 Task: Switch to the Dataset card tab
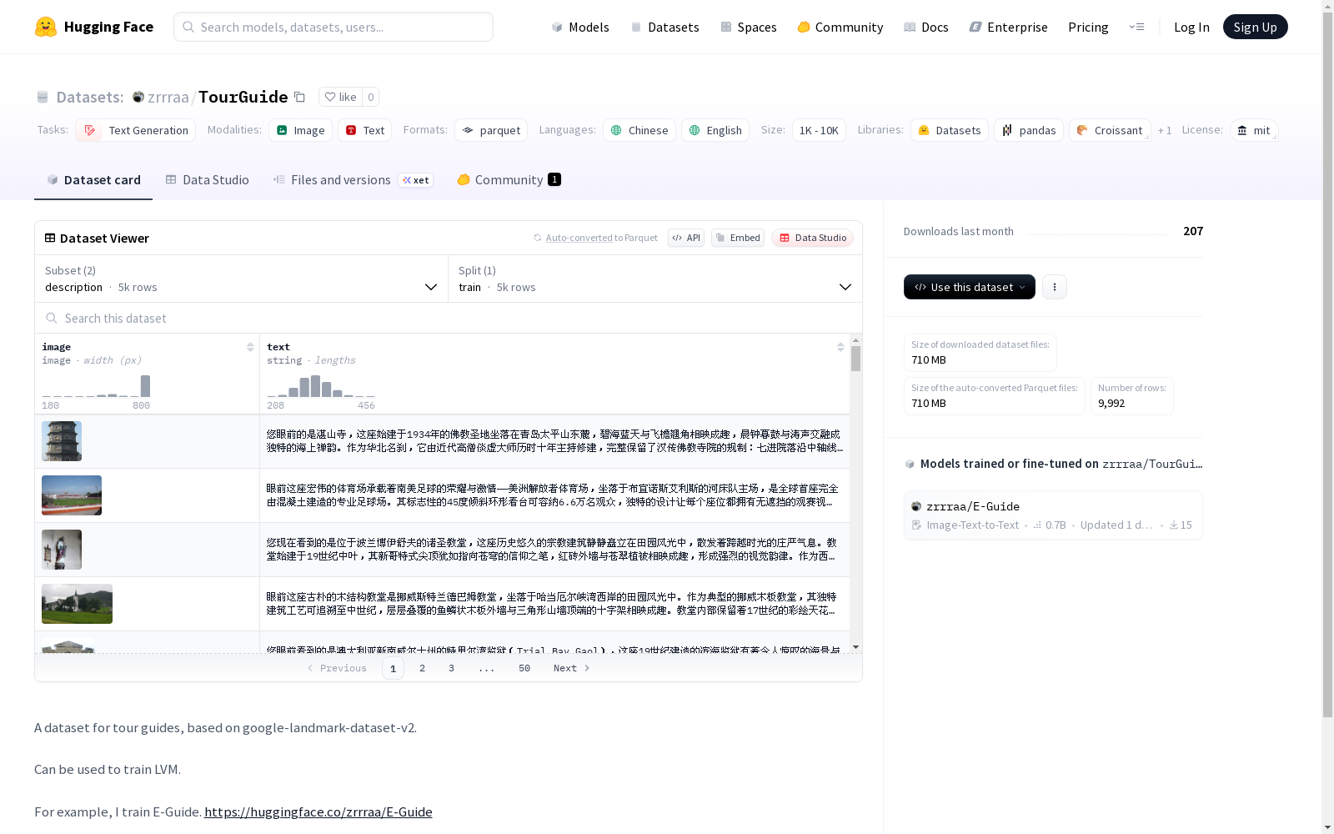[x=93, y=180]
